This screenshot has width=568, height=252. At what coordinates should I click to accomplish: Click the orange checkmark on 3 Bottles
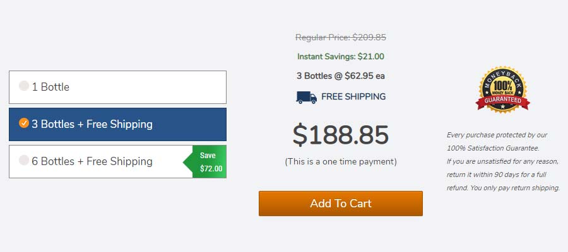24,123
